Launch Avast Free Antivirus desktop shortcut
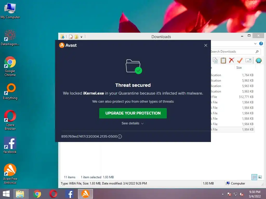Viewport: 266px width, 199px height. pos(10,174)
